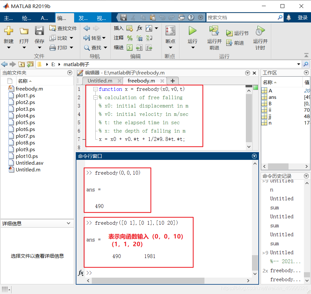Open the Find Files (查找文件) tool
Viewport: 311px width, 294px height.
(x=63, y=28)
